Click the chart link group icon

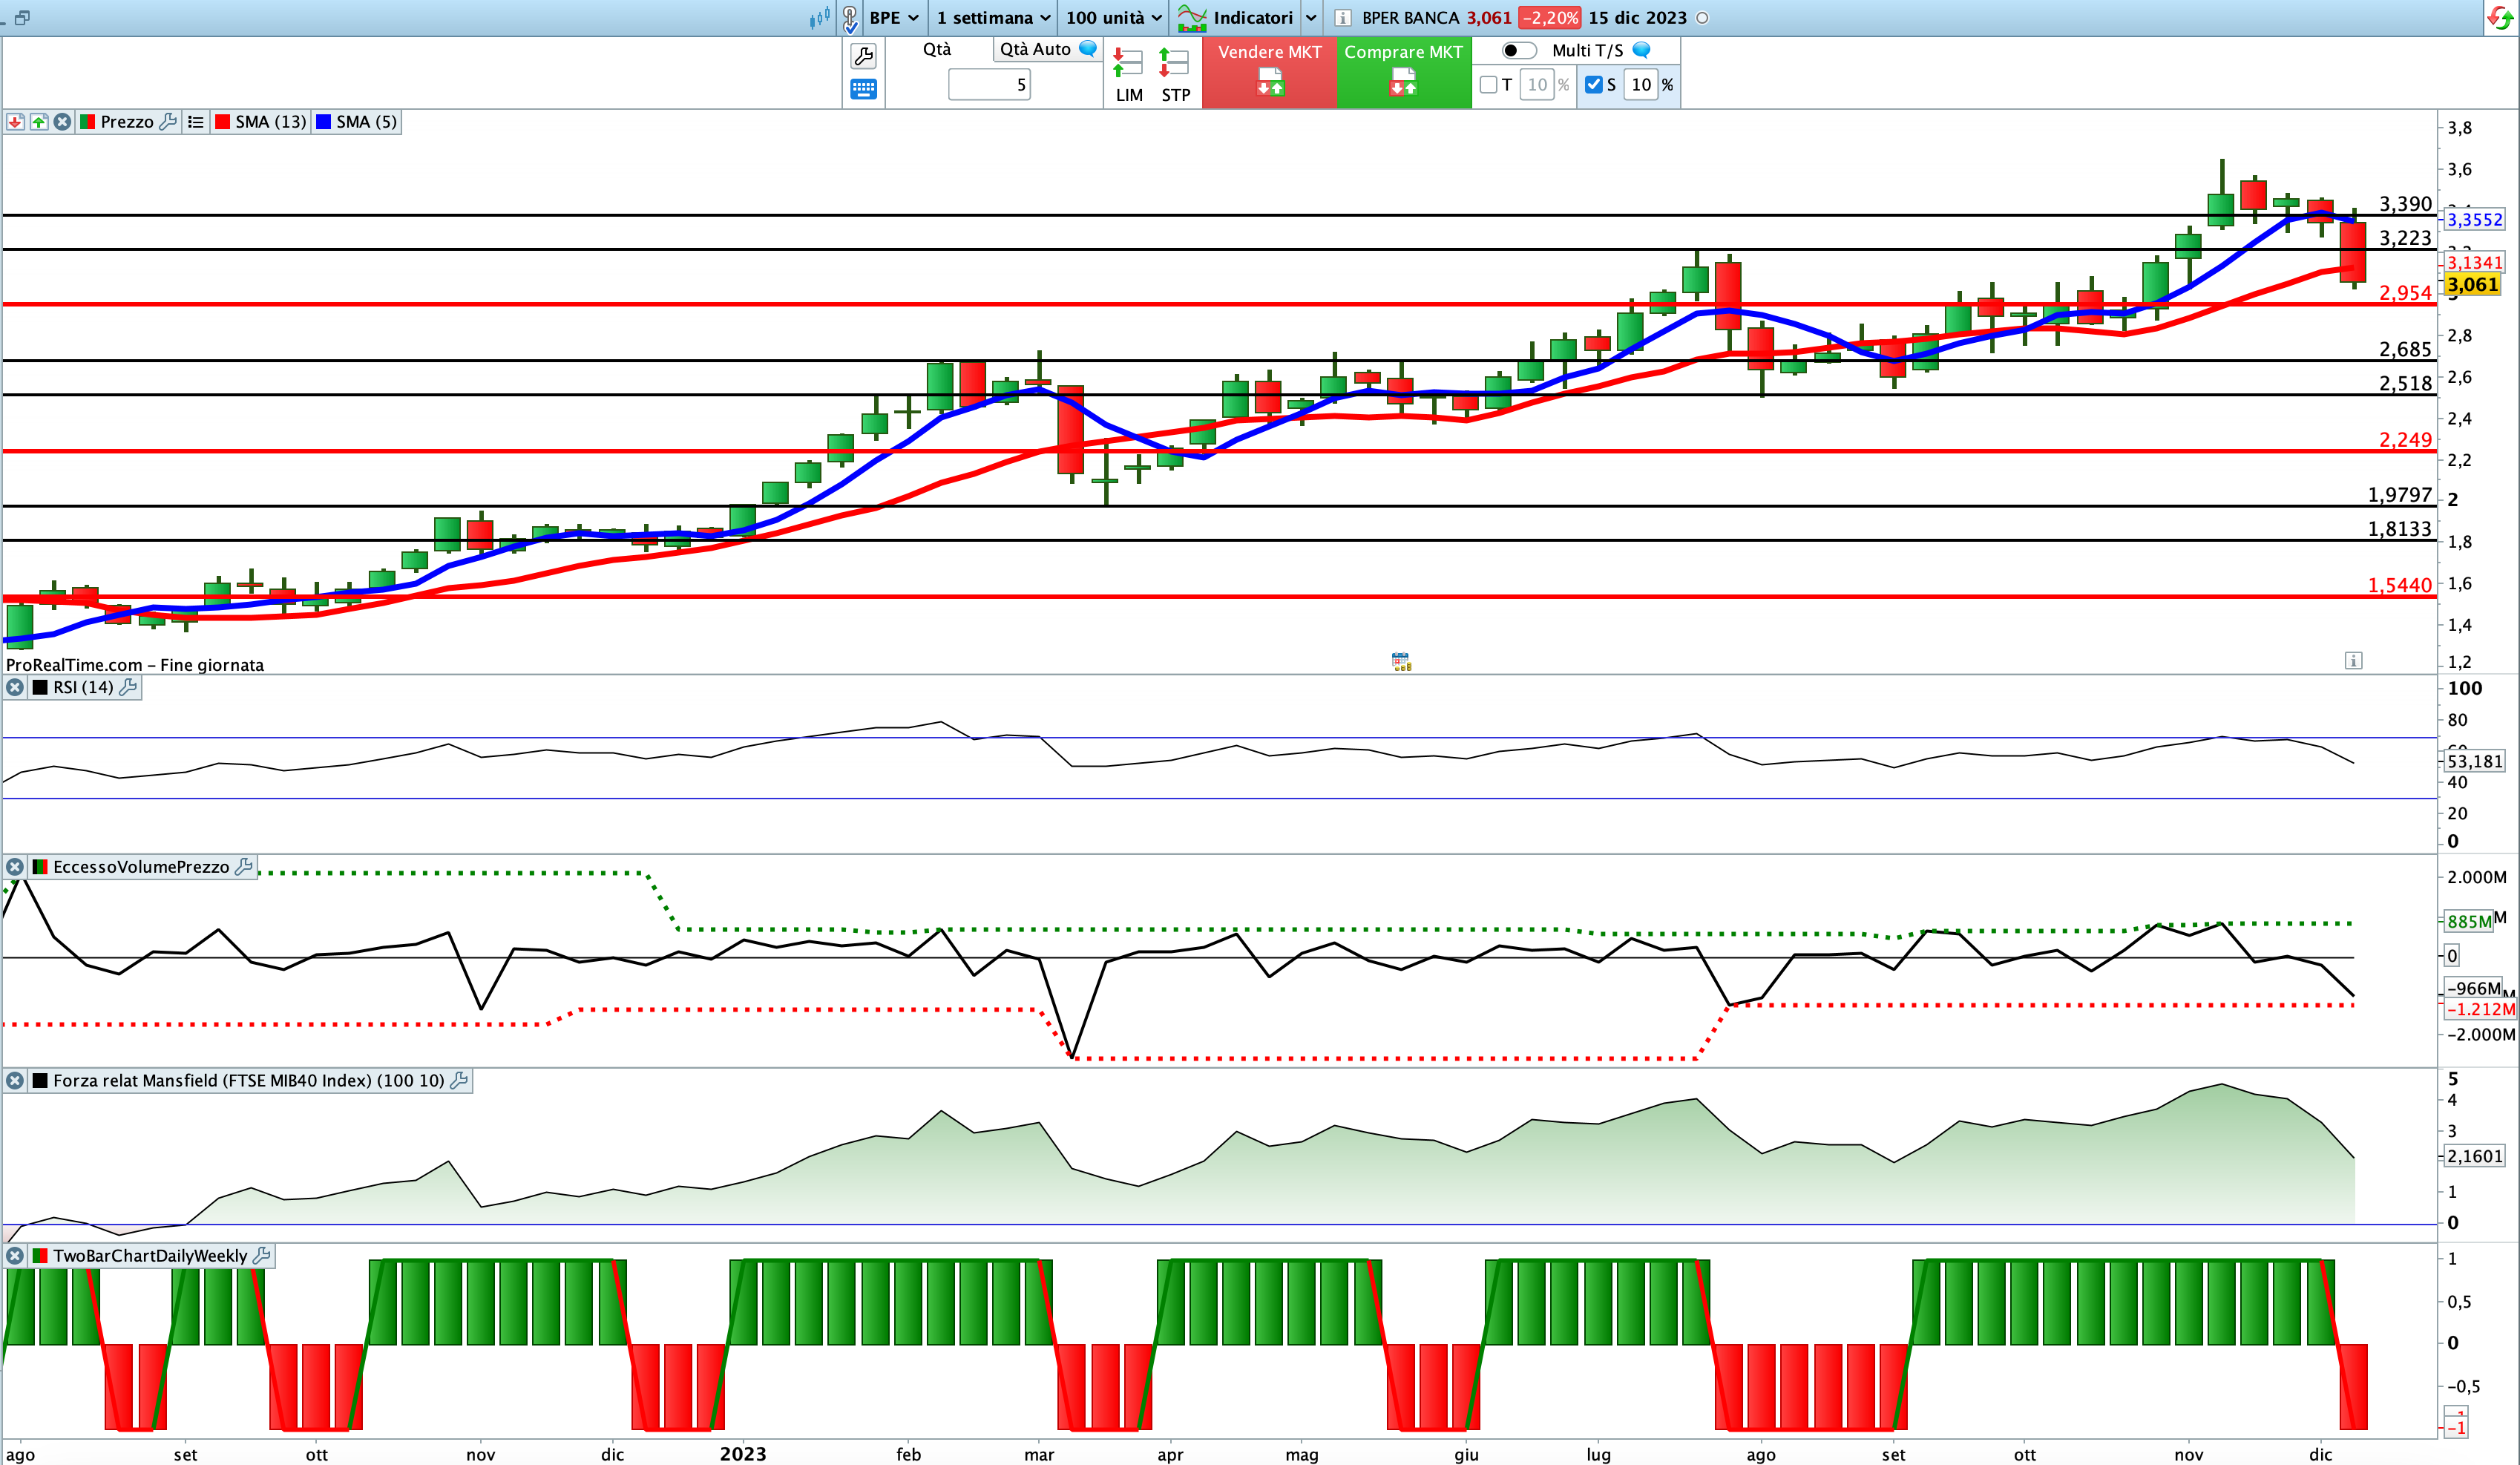point(850,18)
